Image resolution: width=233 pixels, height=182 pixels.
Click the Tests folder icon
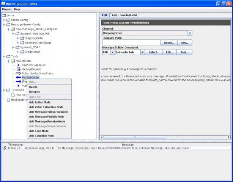click(8, 56)
